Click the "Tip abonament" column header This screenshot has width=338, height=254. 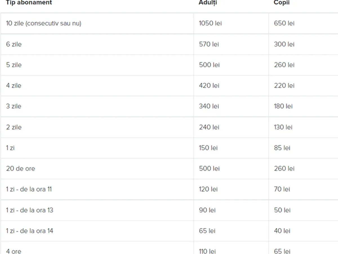coord(29,3)
